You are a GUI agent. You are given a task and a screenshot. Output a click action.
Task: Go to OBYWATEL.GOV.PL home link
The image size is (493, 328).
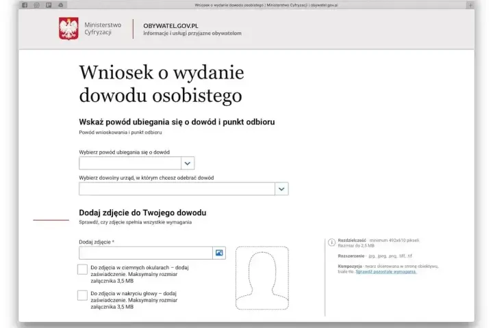[x=170, y=26]
